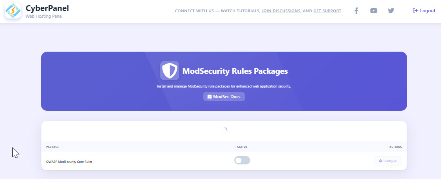Click the Status column header

(x=242, y=147)
